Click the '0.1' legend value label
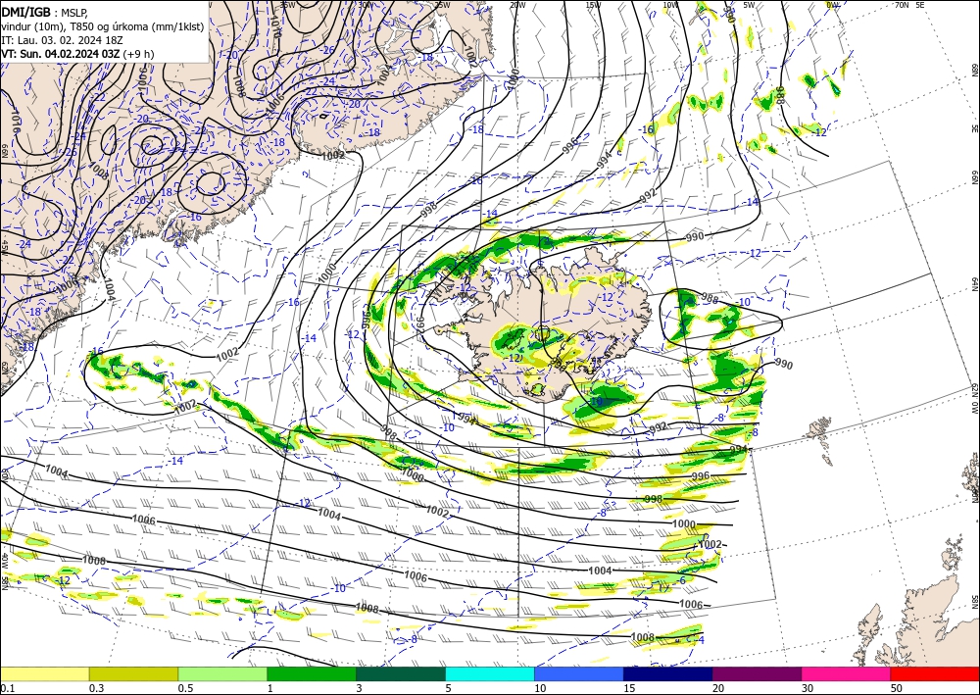Screen dimensions: 980x695 (8, 688)
